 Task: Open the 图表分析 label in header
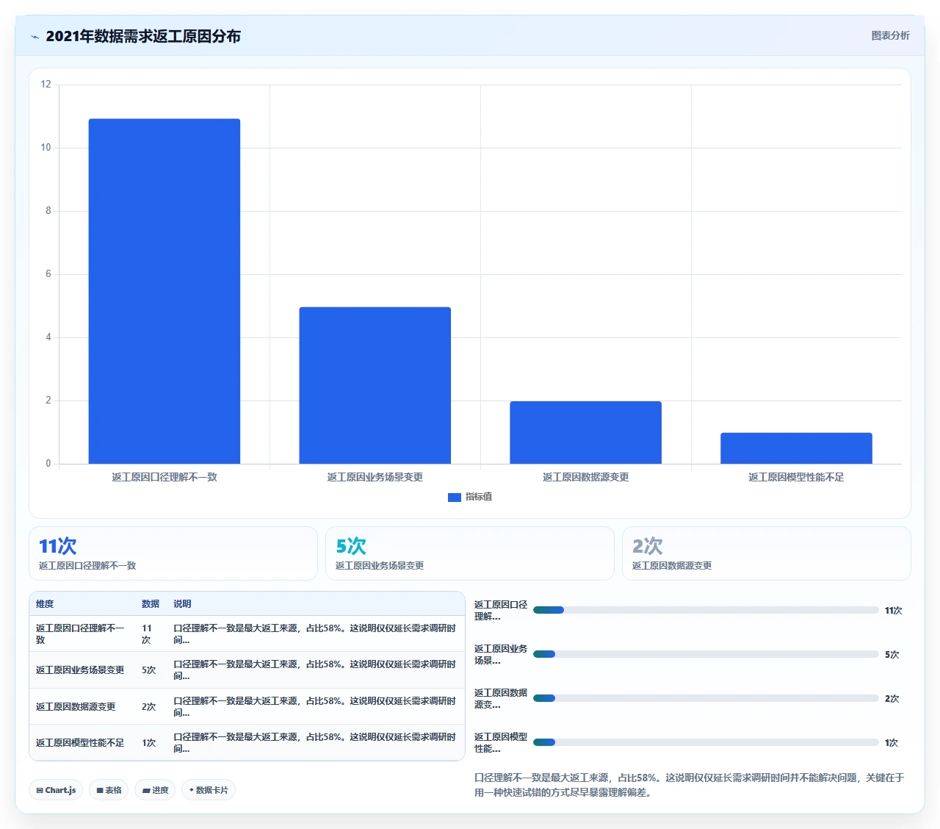tap(890, 35)
